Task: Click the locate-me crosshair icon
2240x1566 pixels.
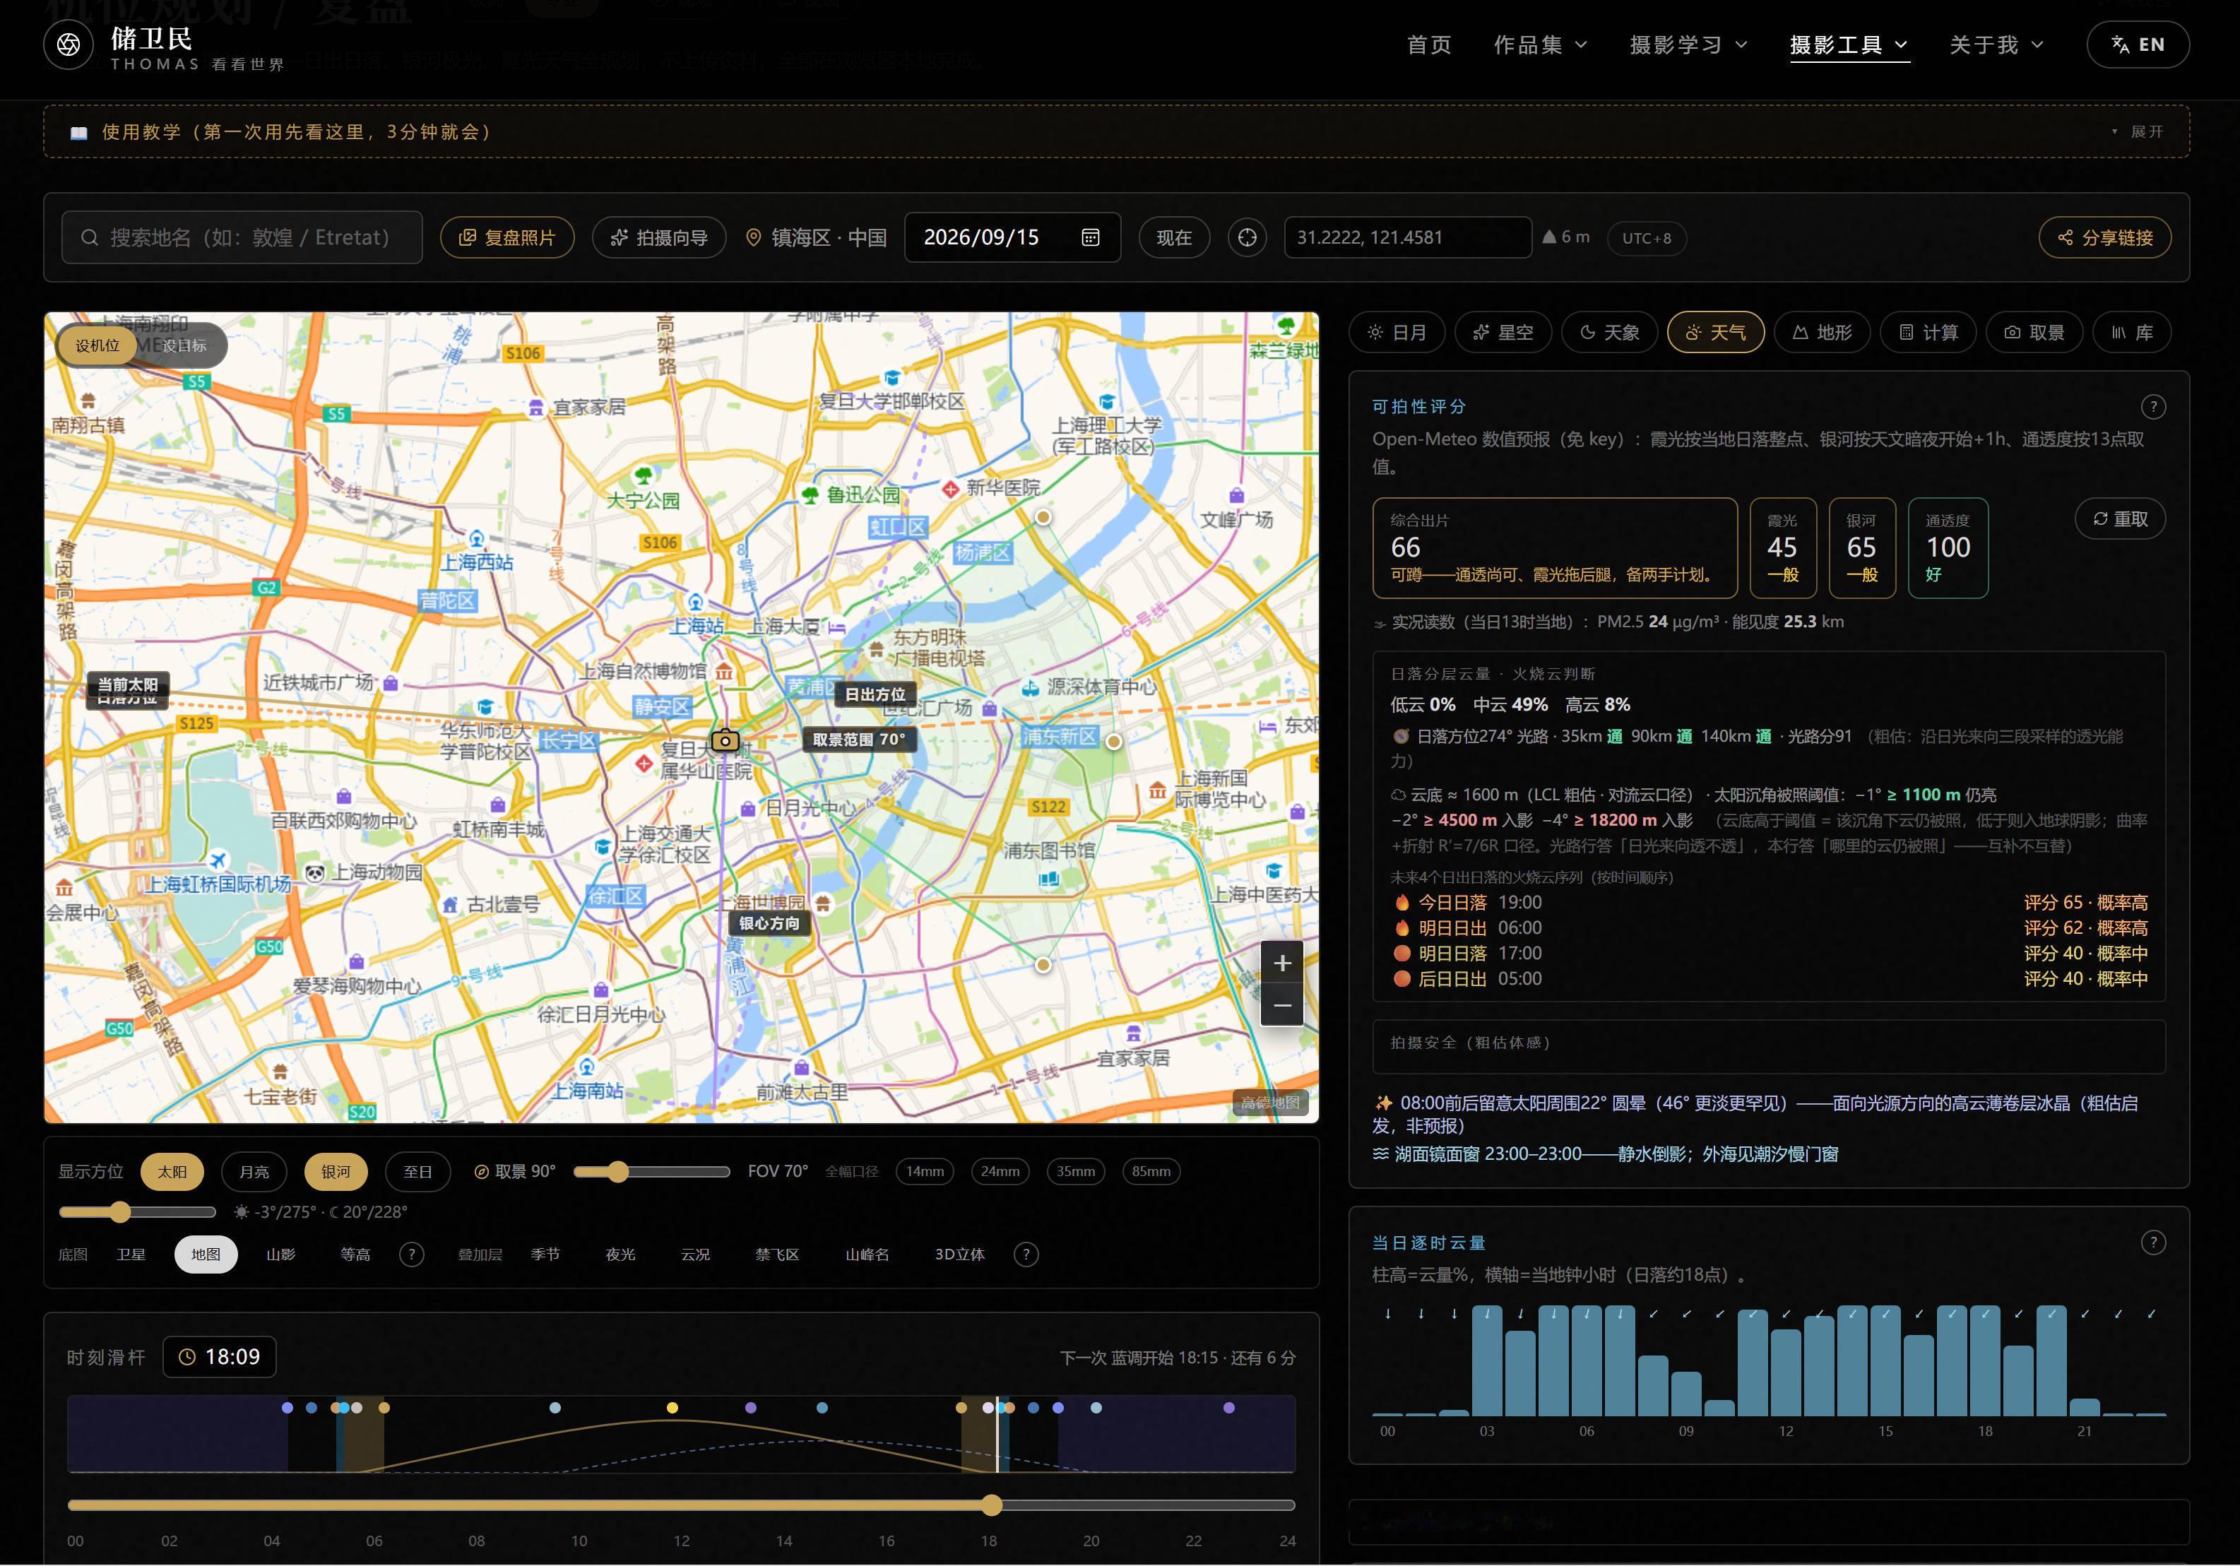Action: pyautogui.click(x=1247, y=237)
